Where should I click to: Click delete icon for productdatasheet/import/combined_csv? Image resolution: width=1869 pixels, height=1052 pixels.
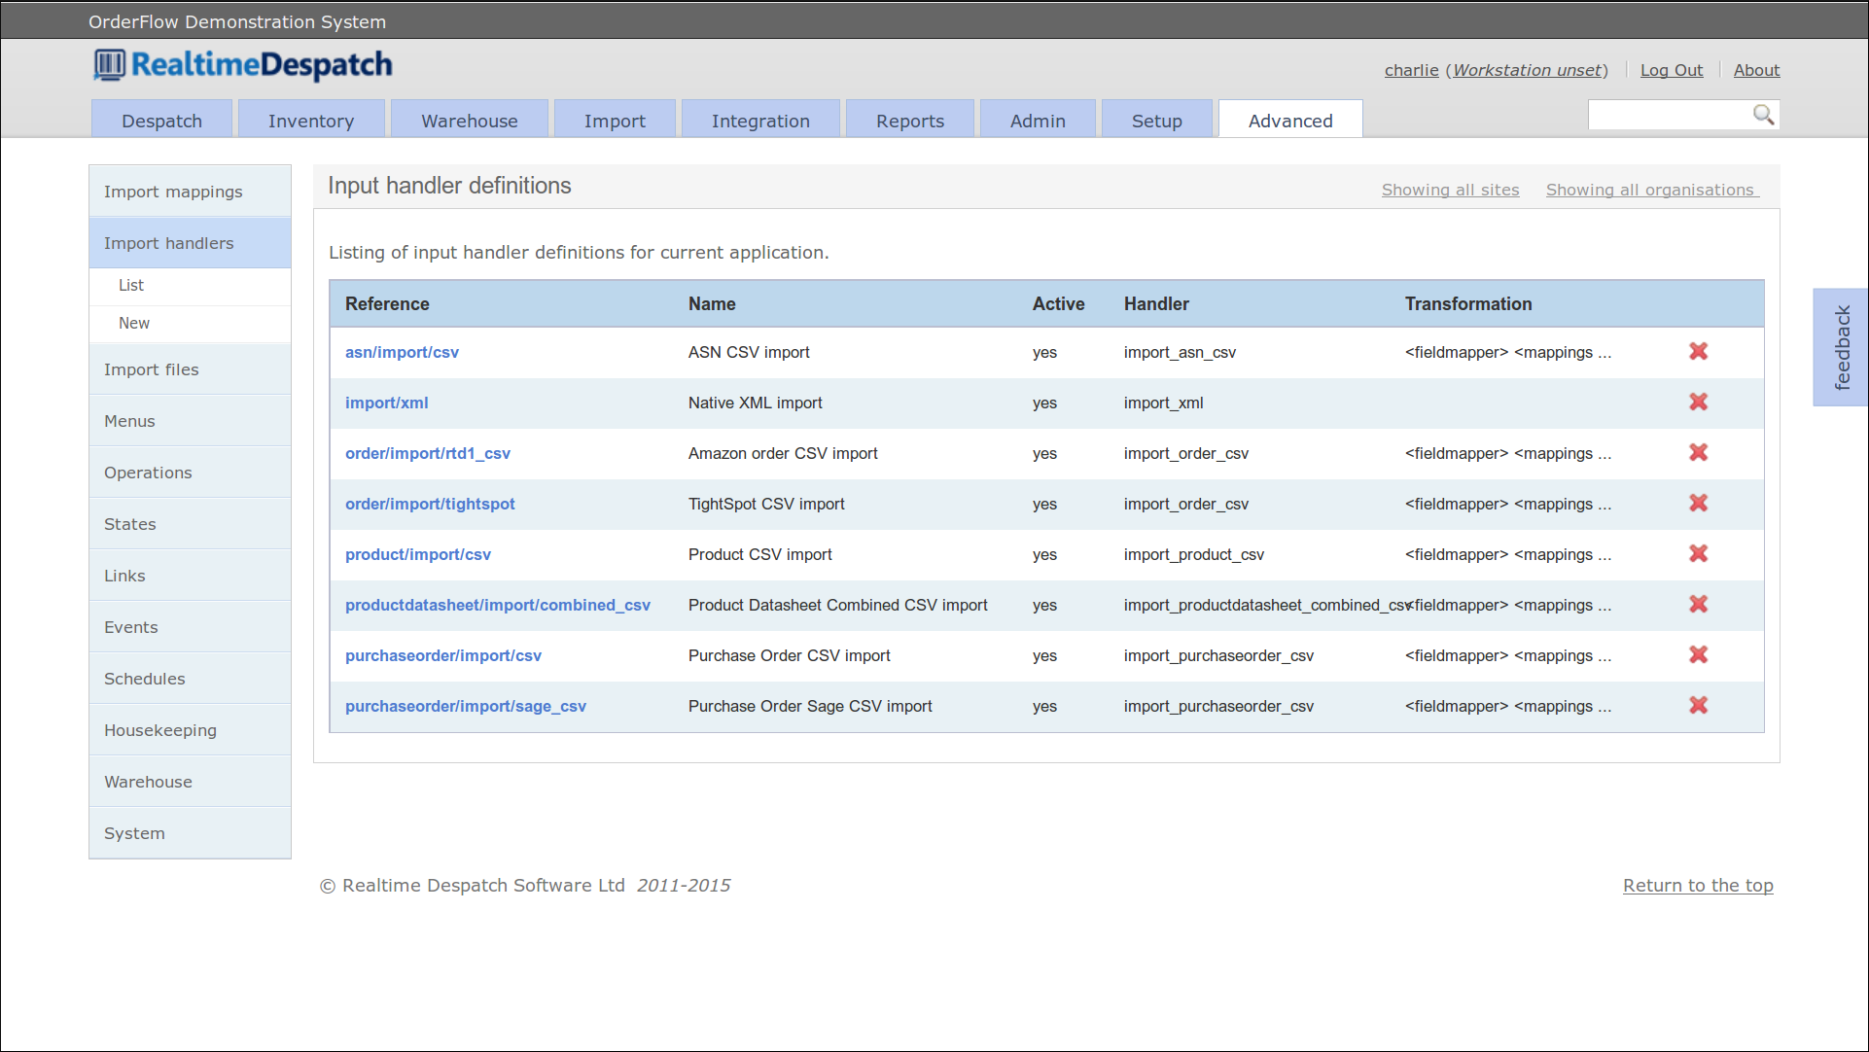coord(1698,604)
